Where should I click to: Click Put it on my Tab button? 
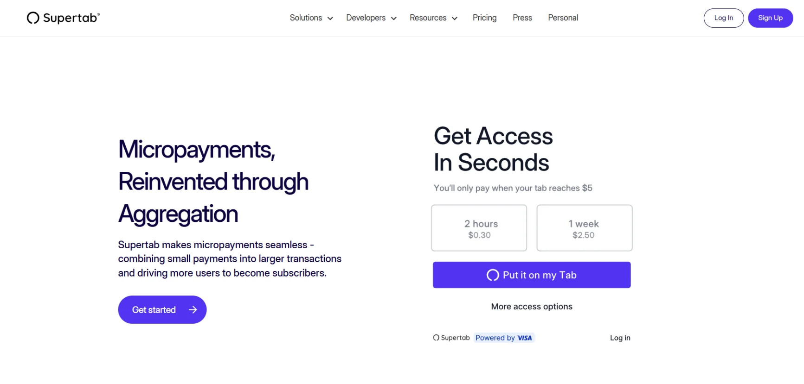pos(532,275)
